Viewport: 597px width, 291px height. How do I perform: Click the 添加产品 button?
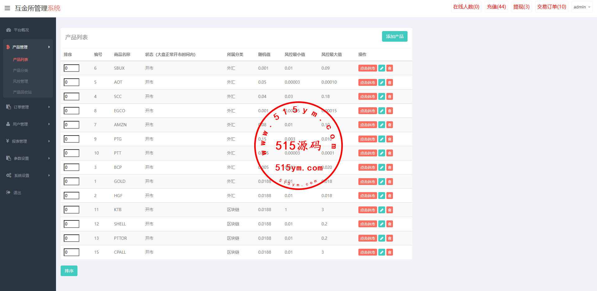tap(394, 36)
